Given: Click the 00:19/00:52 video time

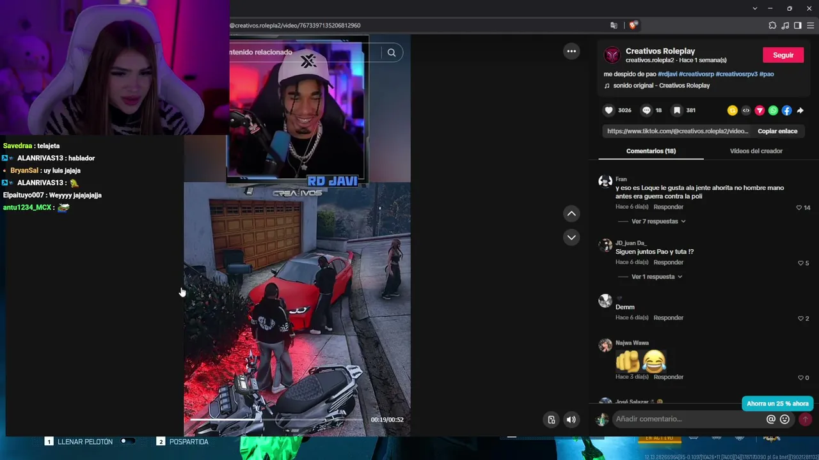Looking at the screenshot, I should click(387, 420).
